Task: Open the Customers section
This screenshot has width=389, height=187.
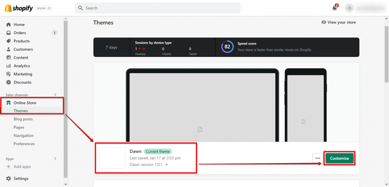Action: (23, 49)
